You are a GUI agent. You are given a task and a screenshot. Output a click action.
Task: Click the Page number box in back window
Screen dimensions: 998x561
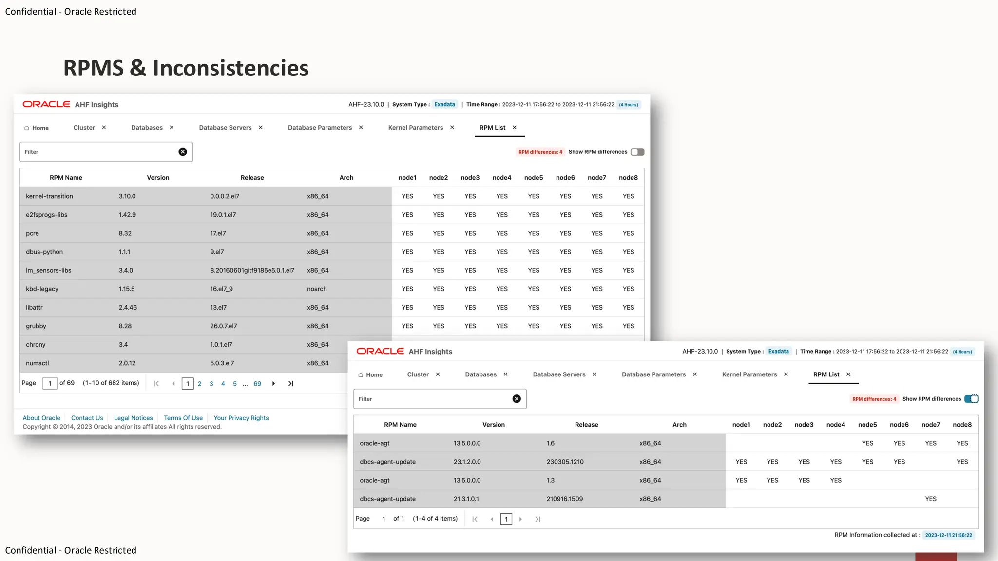point(50,383)
